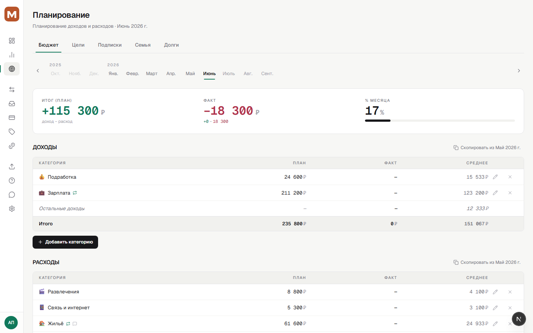Screen dimensions: 533x333
Task: Open the Семья tab
Action: click(143, 45)
